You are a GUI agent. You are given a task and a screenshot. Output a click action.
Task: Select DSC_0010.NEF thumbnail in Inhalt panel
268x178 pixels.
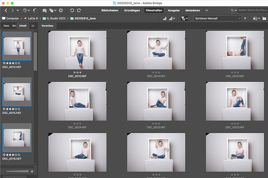(17, 46)
